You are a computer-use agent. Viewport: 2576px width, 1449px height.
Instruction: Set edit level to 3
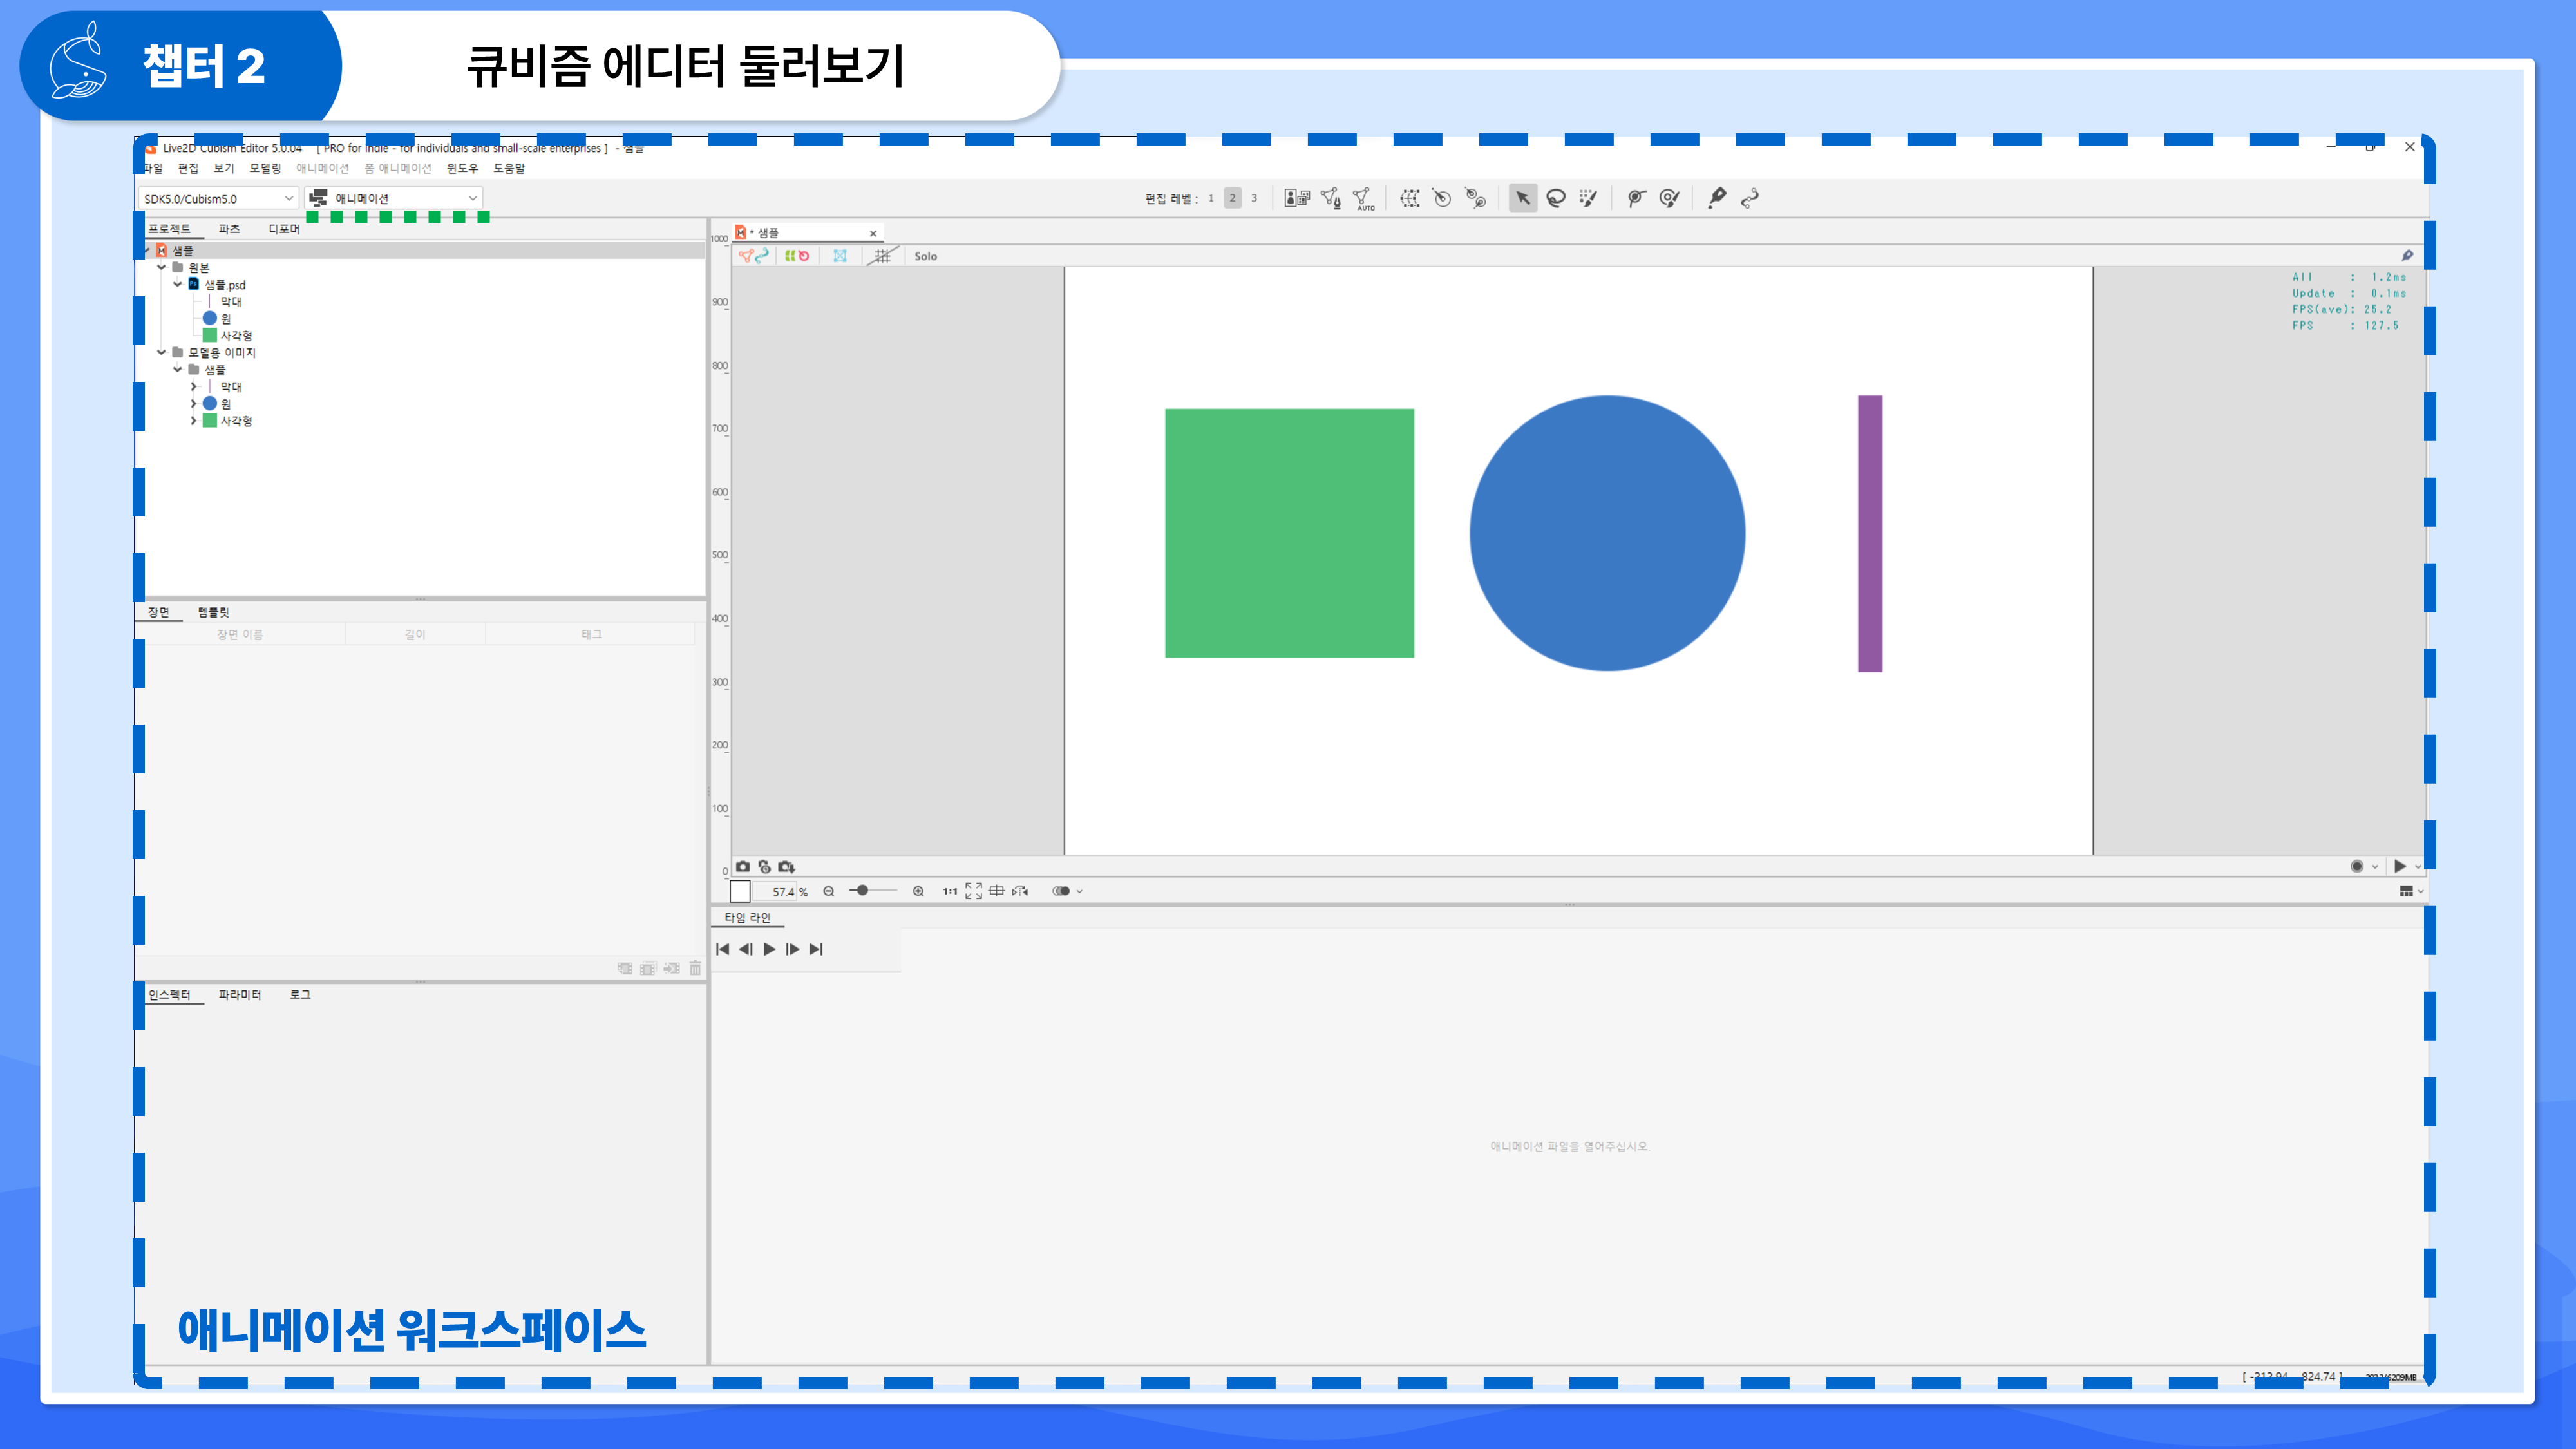(1254, 198)
